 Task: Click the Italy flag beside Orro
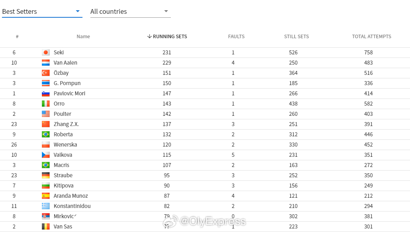[46, 104]
